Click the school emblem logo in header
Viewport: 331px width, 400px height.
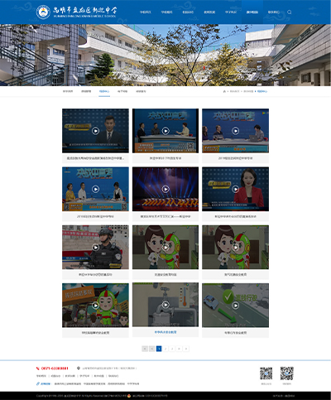(x=43, y=12)
